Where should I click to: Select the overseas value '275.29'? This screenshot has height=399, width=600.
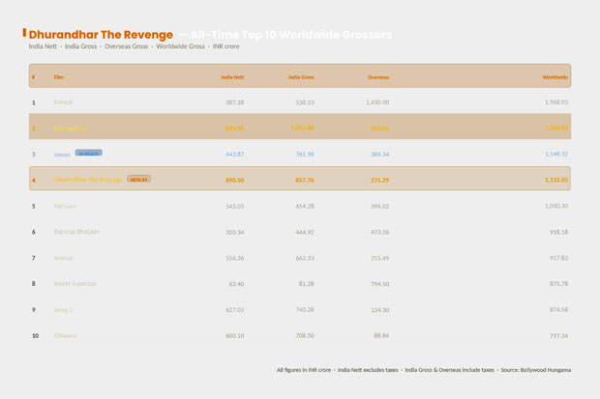click(x=379, y=180)
